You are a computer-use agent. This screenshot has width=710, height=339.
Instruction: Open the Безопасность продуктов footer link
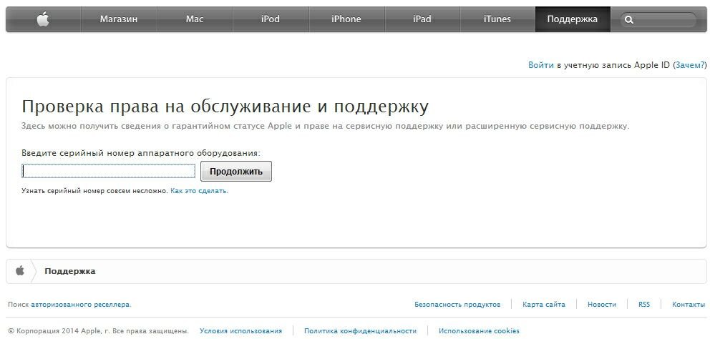point(457,305)
